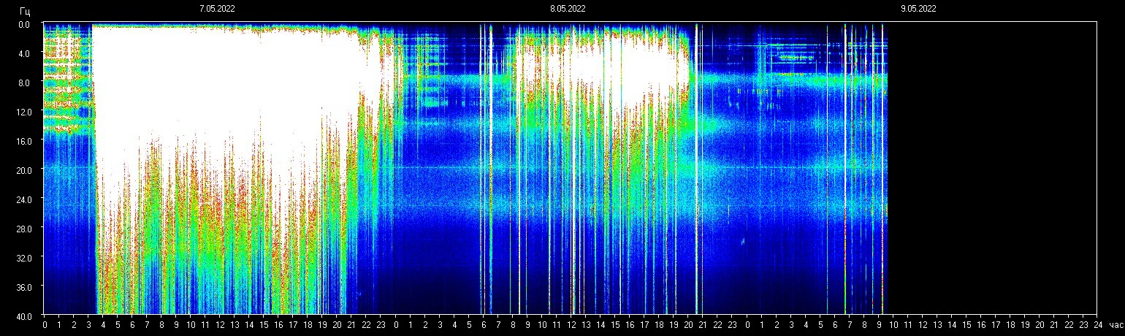Screen dimensions: 1125x336
Task: Click the date label 7.05.2022
Action: [x=217, y=9]
